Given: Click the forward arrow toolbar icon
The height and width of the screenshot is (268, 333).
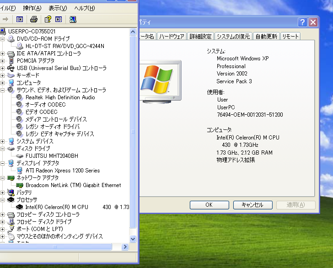Looking at the screenshot, I should [5, 19].
